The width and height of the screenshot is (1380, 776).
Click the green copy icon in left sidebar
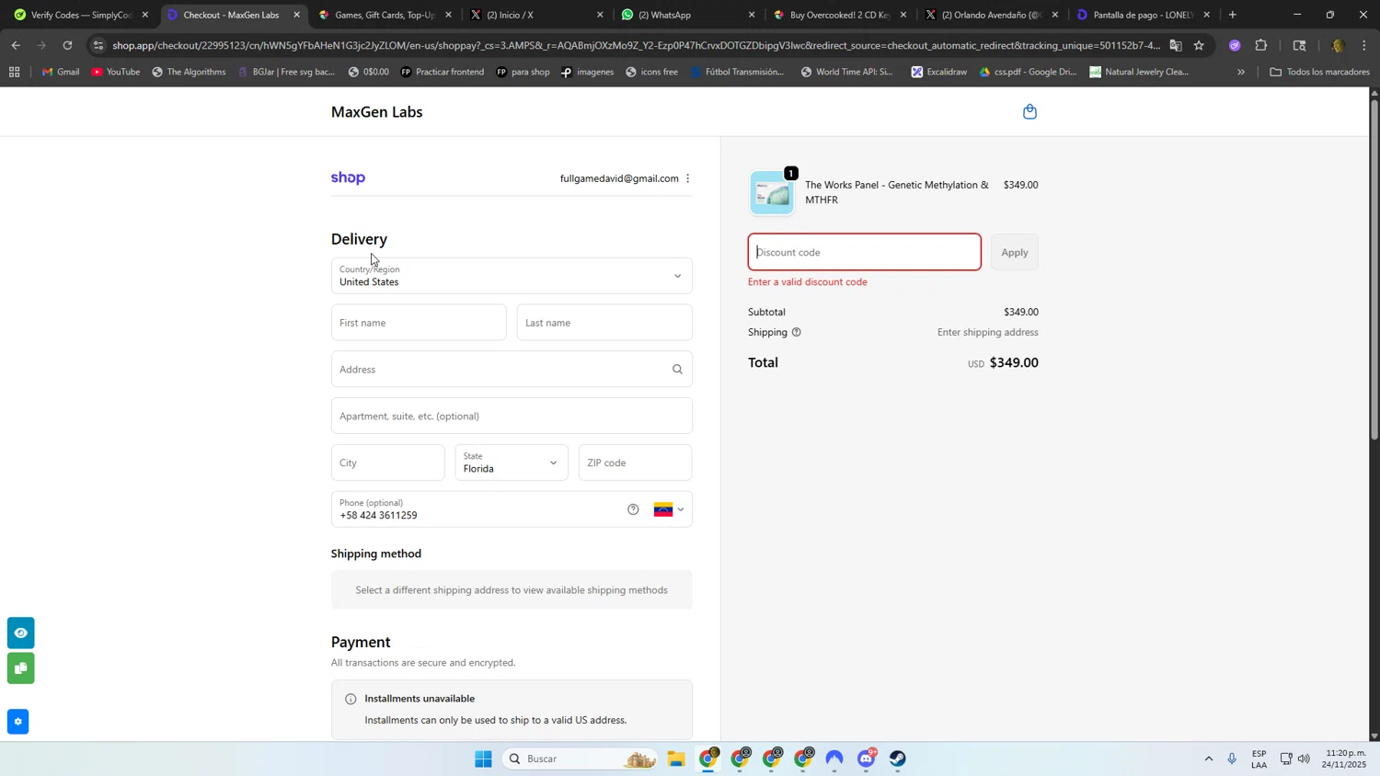pos(20,668)
